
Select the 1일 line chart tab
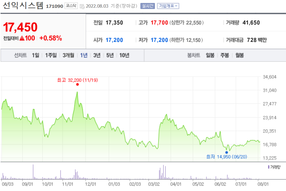36,55
